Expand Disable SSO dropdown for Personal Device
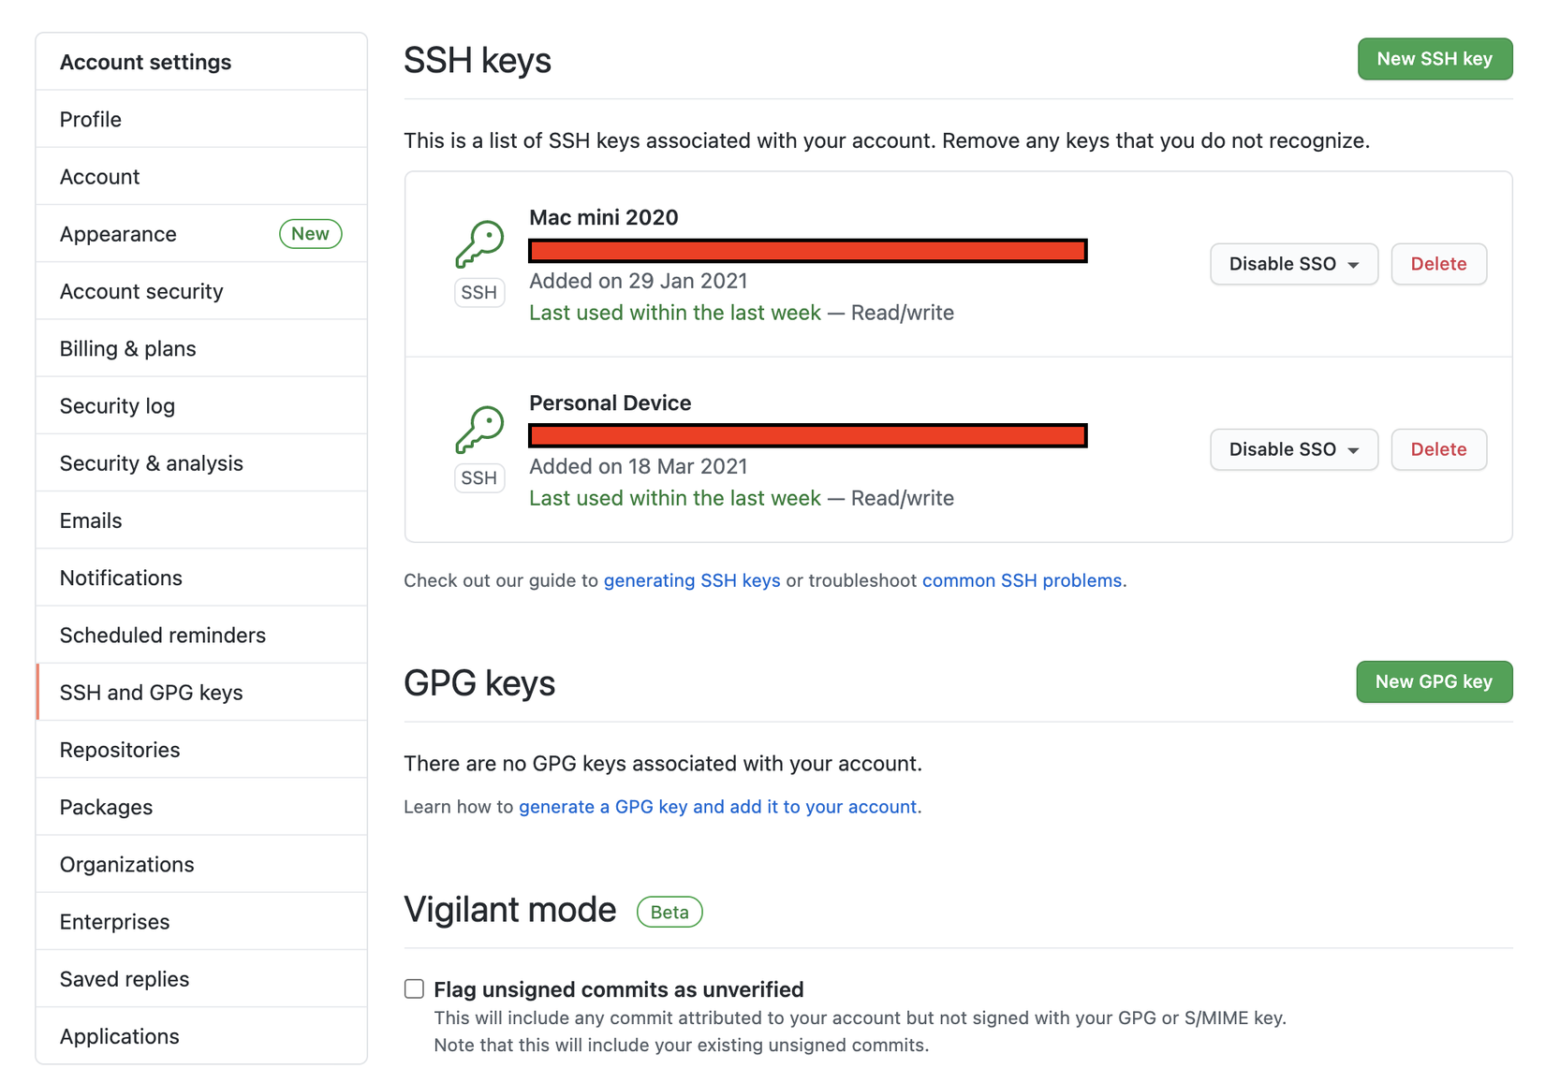The image size is (1545, 1068). [1293, 449]
